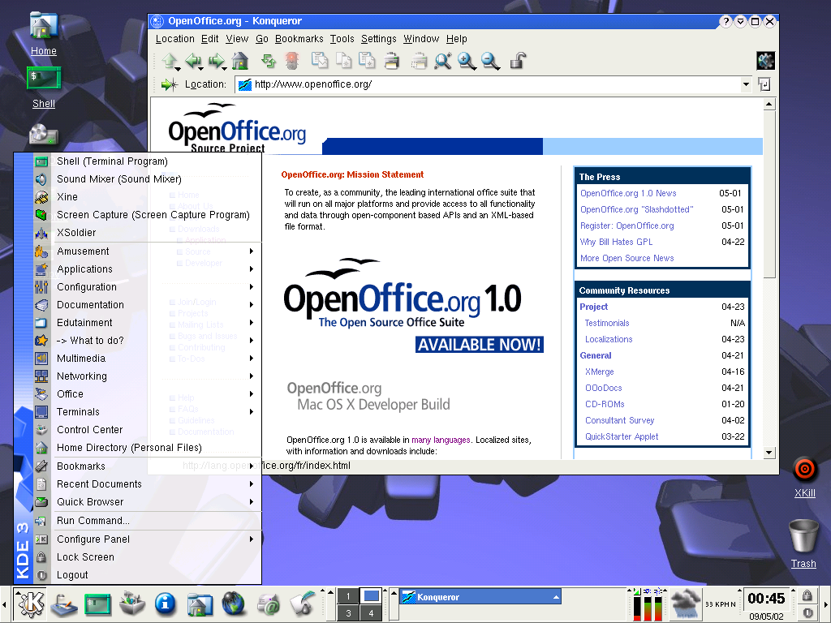The width and height of the screenshot is (831, 623).
Task: Open Find with magnifier-over-page icon
Action: click(442, 61)
